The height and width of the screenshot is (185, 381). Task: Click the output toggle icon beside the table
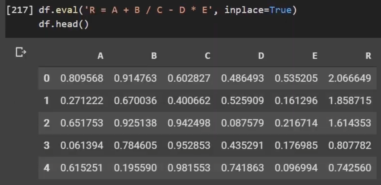pyautogui.click(x=21, y=52)
